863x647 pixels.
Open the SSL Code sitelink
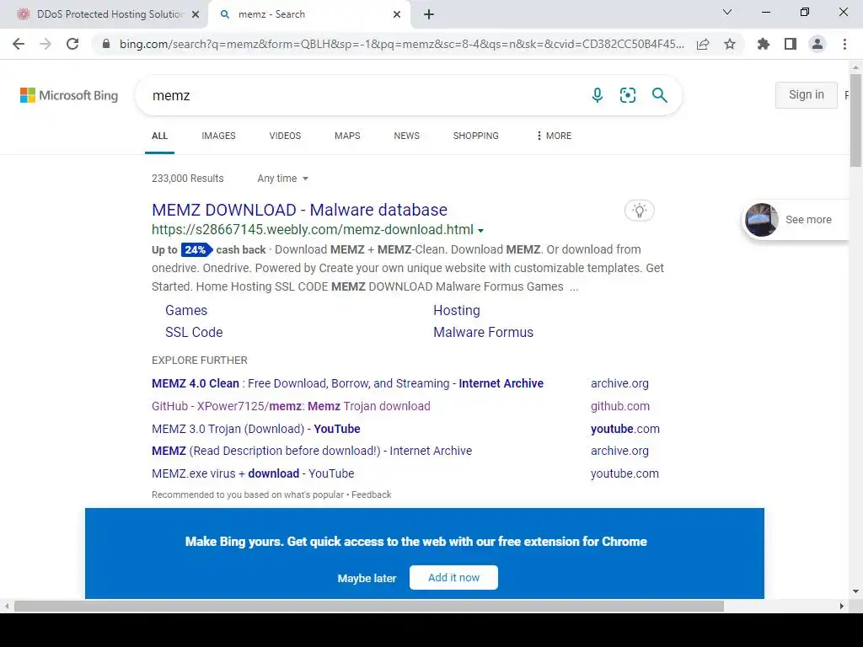click(x=194, y=332)
